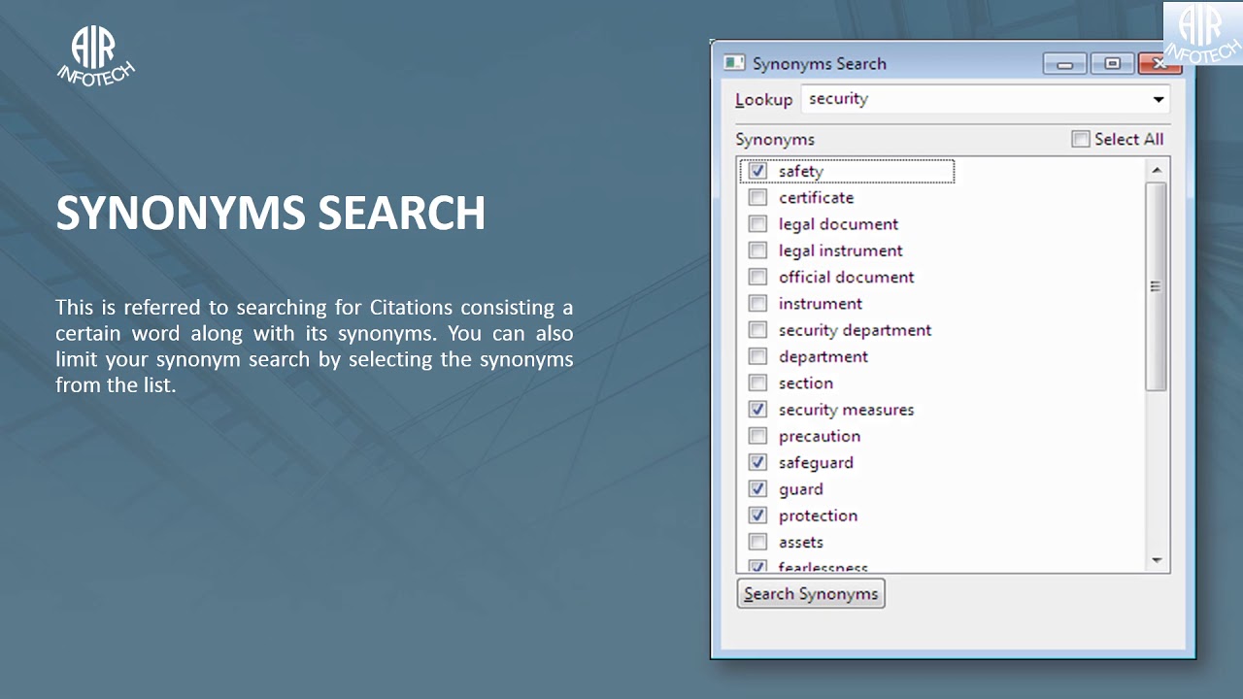
Task: Minimize the Synonyms Search window
Action: point(1064,64)
